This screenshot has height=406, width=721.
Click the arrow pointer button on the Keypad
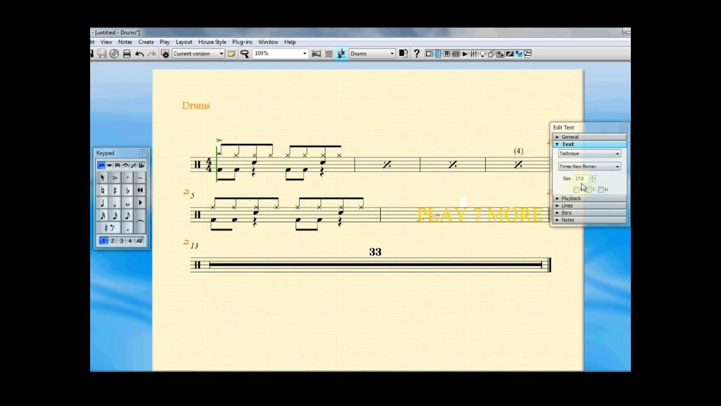(x=103, y=177)
